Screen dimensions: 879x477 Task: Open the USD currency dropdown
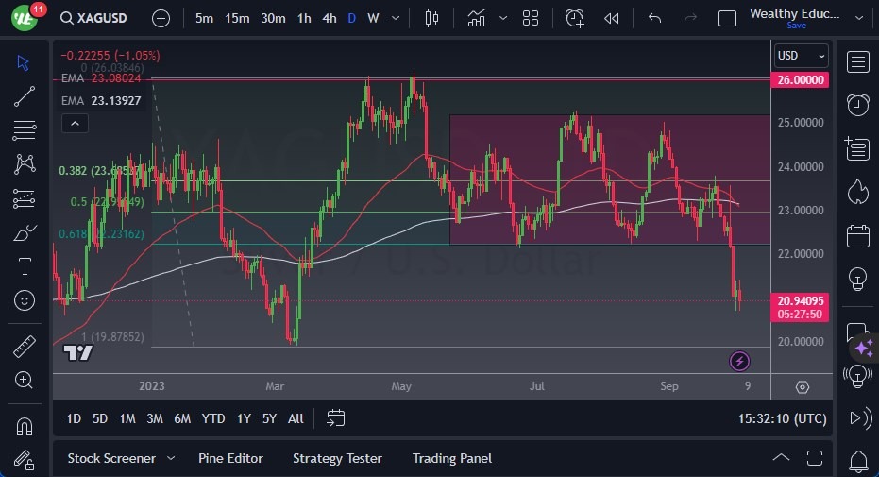800,56
